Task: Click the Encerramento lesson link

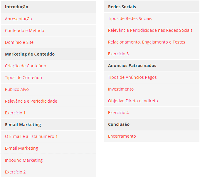Action: point(122,136)
